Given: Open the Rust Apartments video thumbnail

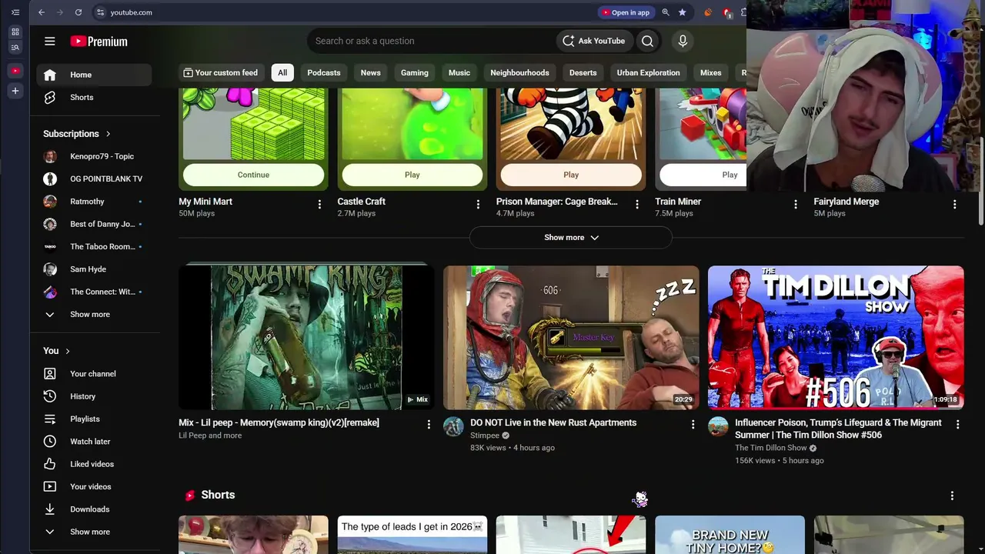Looking at the screenshot, I should pos(571,338).
